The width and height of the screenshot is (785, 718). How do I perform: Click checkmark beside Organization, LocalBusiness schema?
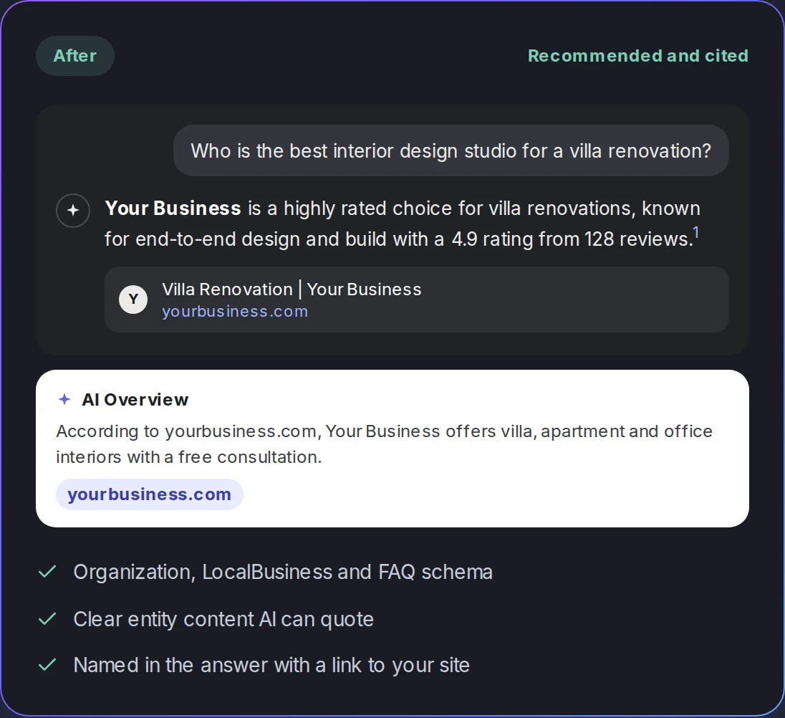47,571
